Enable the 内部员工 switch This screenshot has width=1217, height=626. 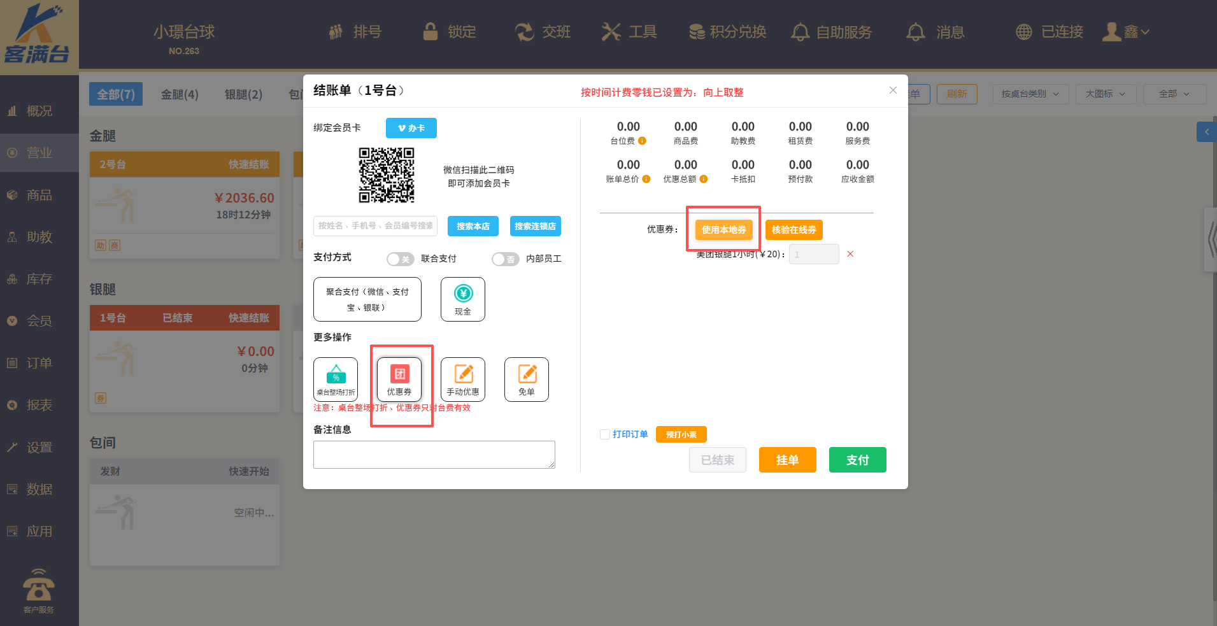505,259
